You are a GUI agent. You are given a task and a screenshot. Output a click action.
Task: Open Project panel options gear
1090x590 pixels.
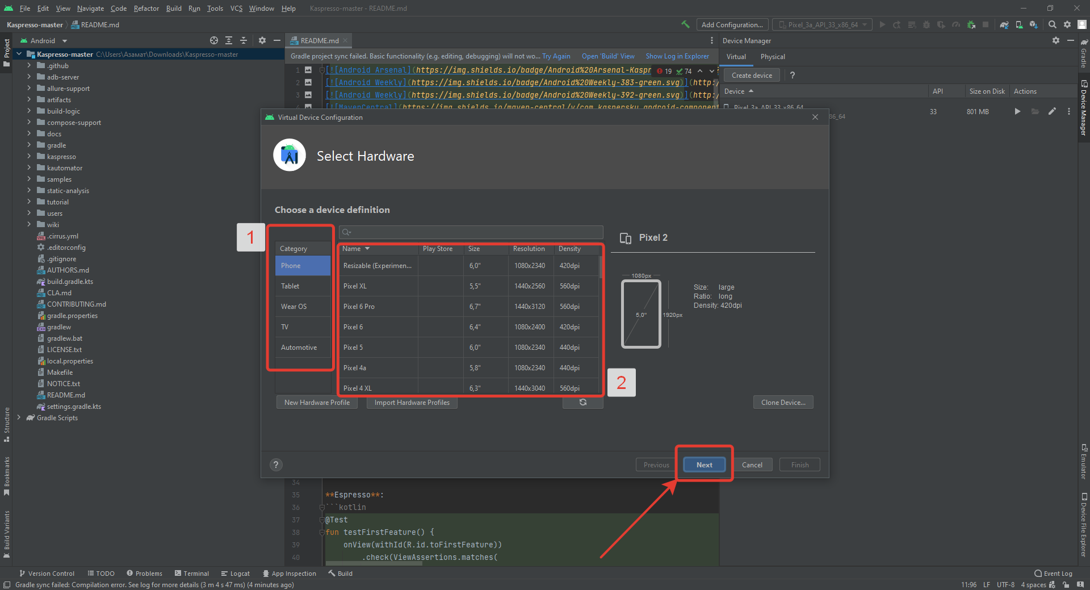click(262, 40)
